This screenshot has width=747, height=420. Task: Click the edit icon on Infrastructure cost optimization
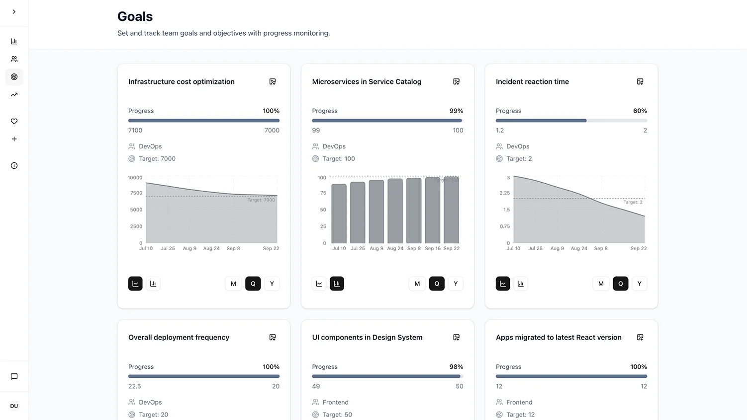point(273,81)
